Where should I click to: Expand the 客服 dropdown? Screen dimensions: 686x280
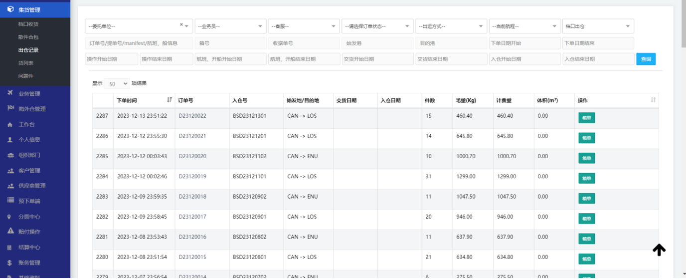click(304, 26)
